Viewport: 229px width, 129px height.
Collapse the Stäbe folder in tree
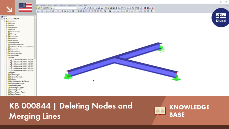click(x=7, y=58)
